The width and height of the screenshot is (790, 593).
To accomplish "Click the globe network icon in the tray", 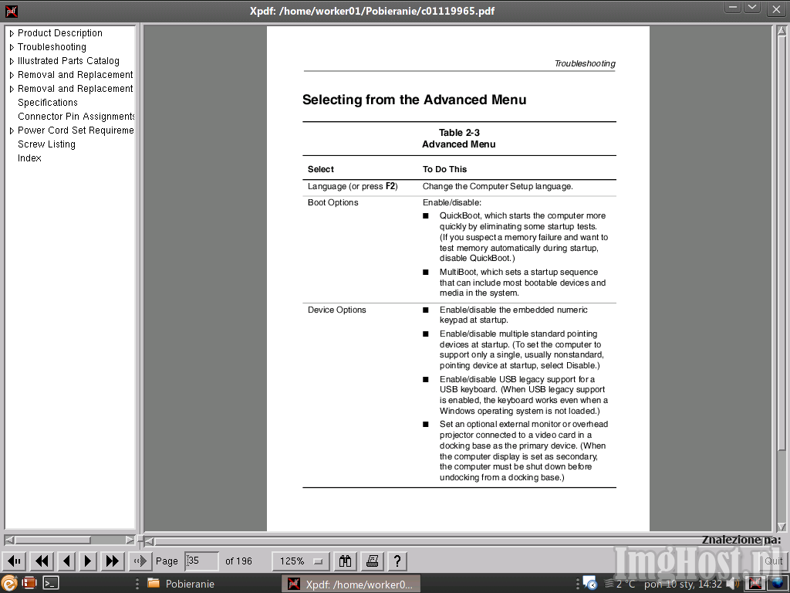I will 778,584.
